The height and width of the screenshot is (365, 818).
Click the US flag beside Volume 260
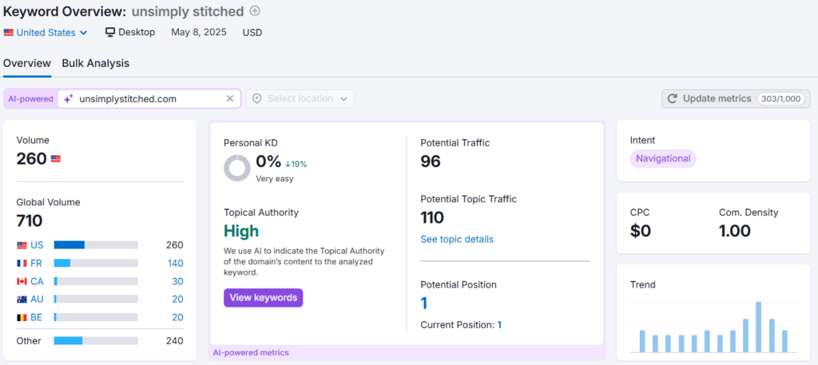55,159
